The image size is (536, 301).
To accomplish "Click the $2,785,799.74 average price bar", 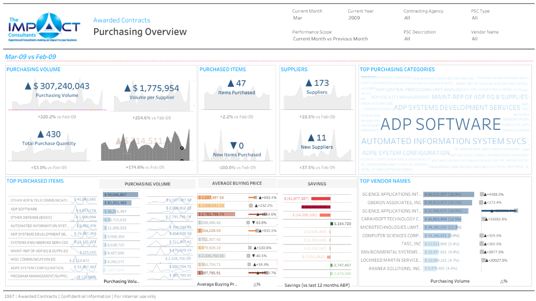I will tap(216, 214).
